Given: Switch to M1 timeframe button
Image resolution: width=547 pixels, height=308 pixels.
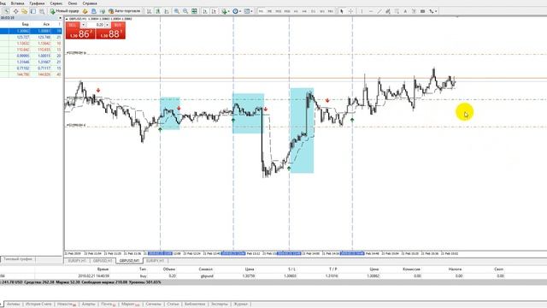Looking at the screenshot, I should click(261, 11).
